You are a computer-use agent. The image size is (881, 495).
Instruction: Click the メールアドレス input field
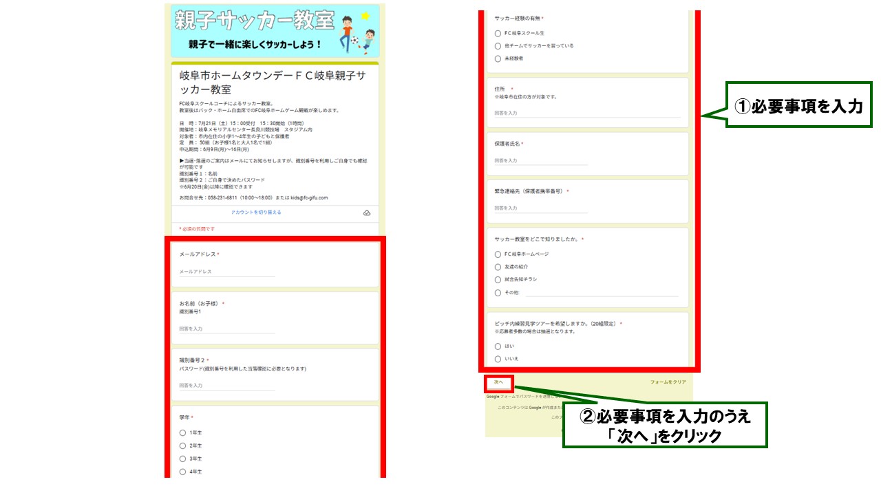coord(226,272)
